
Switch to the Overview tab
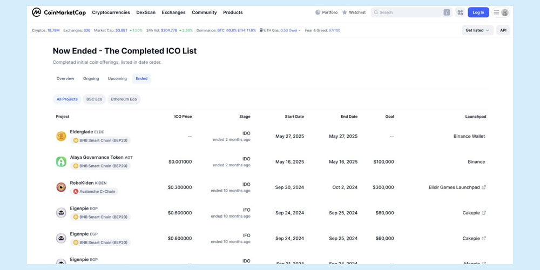point(65,78)
